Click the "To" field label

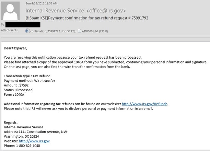pos(3,25)
